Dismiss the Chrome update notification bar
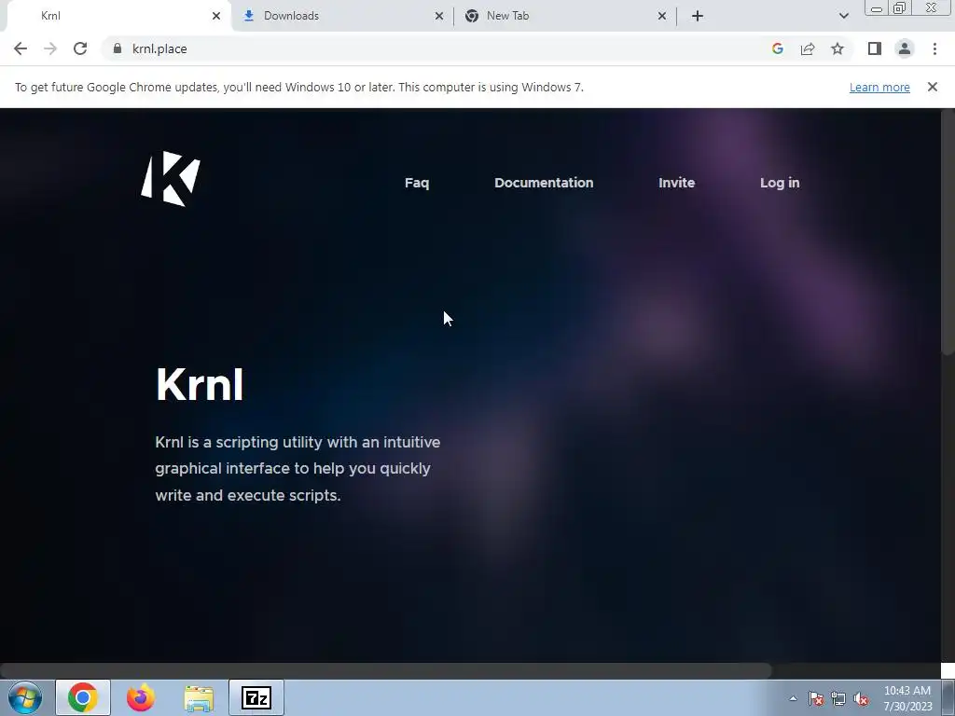Image resolution: width=955 pixels, height=716 pixels. click(x=933, y=87)
